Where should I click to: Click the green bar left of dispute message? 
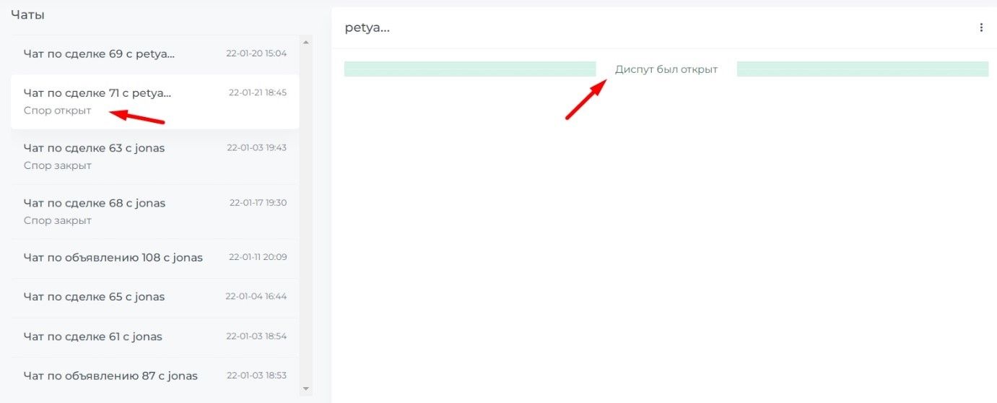(470, 69)
